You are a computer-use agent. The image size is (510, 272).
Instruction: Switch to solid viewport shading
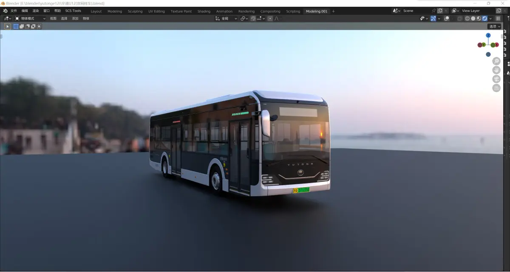473,19
